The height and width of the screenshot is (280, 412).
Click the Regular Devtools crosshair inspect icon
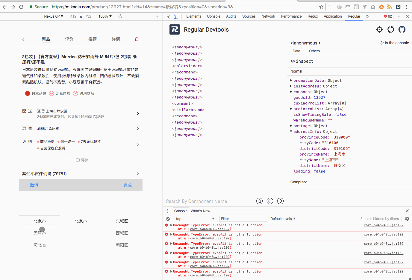click(x=379, y=29)
